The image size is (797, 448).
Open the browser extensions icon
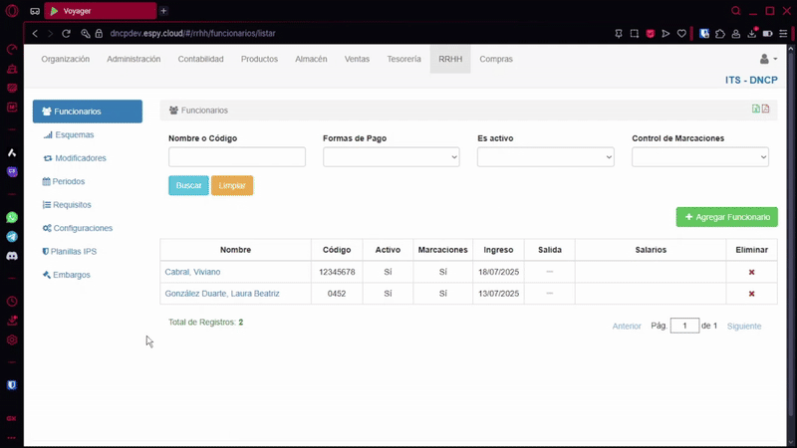(720, 33)
